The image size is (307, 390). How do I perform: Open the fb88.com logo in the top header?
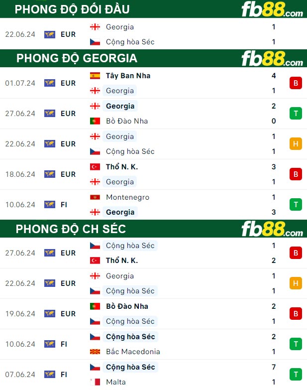click(272, 9)
